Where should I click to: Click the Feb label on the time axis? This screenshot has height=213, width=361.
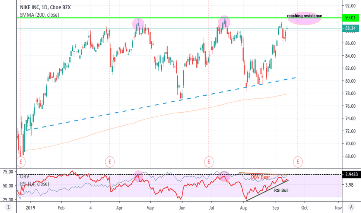(x=61, y=208)
